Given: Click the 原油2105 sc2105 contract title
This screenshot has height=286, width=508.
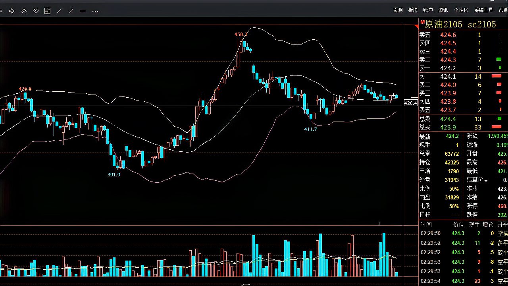Looking at the screenshot, I should (x=460, y=24).
